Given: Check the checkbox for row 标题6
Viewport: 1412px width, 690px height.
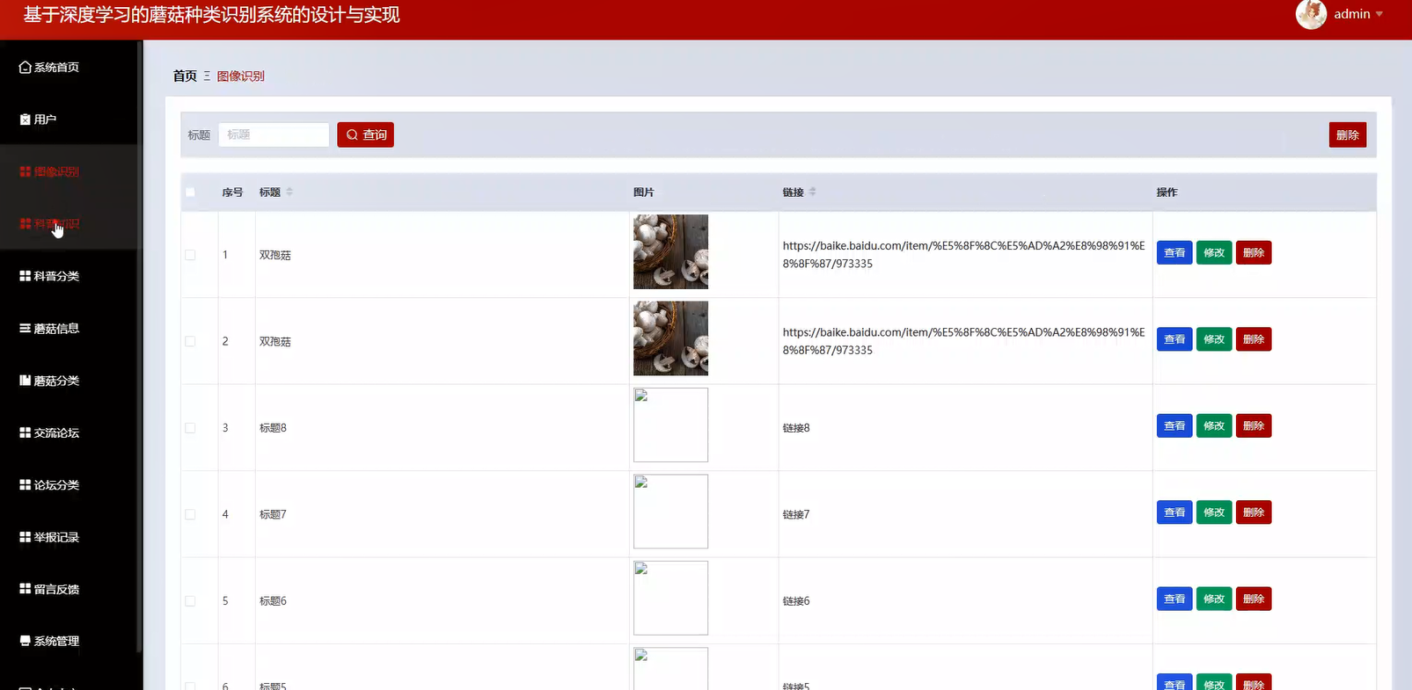Looking at the screenshot, I should (190, 601).
